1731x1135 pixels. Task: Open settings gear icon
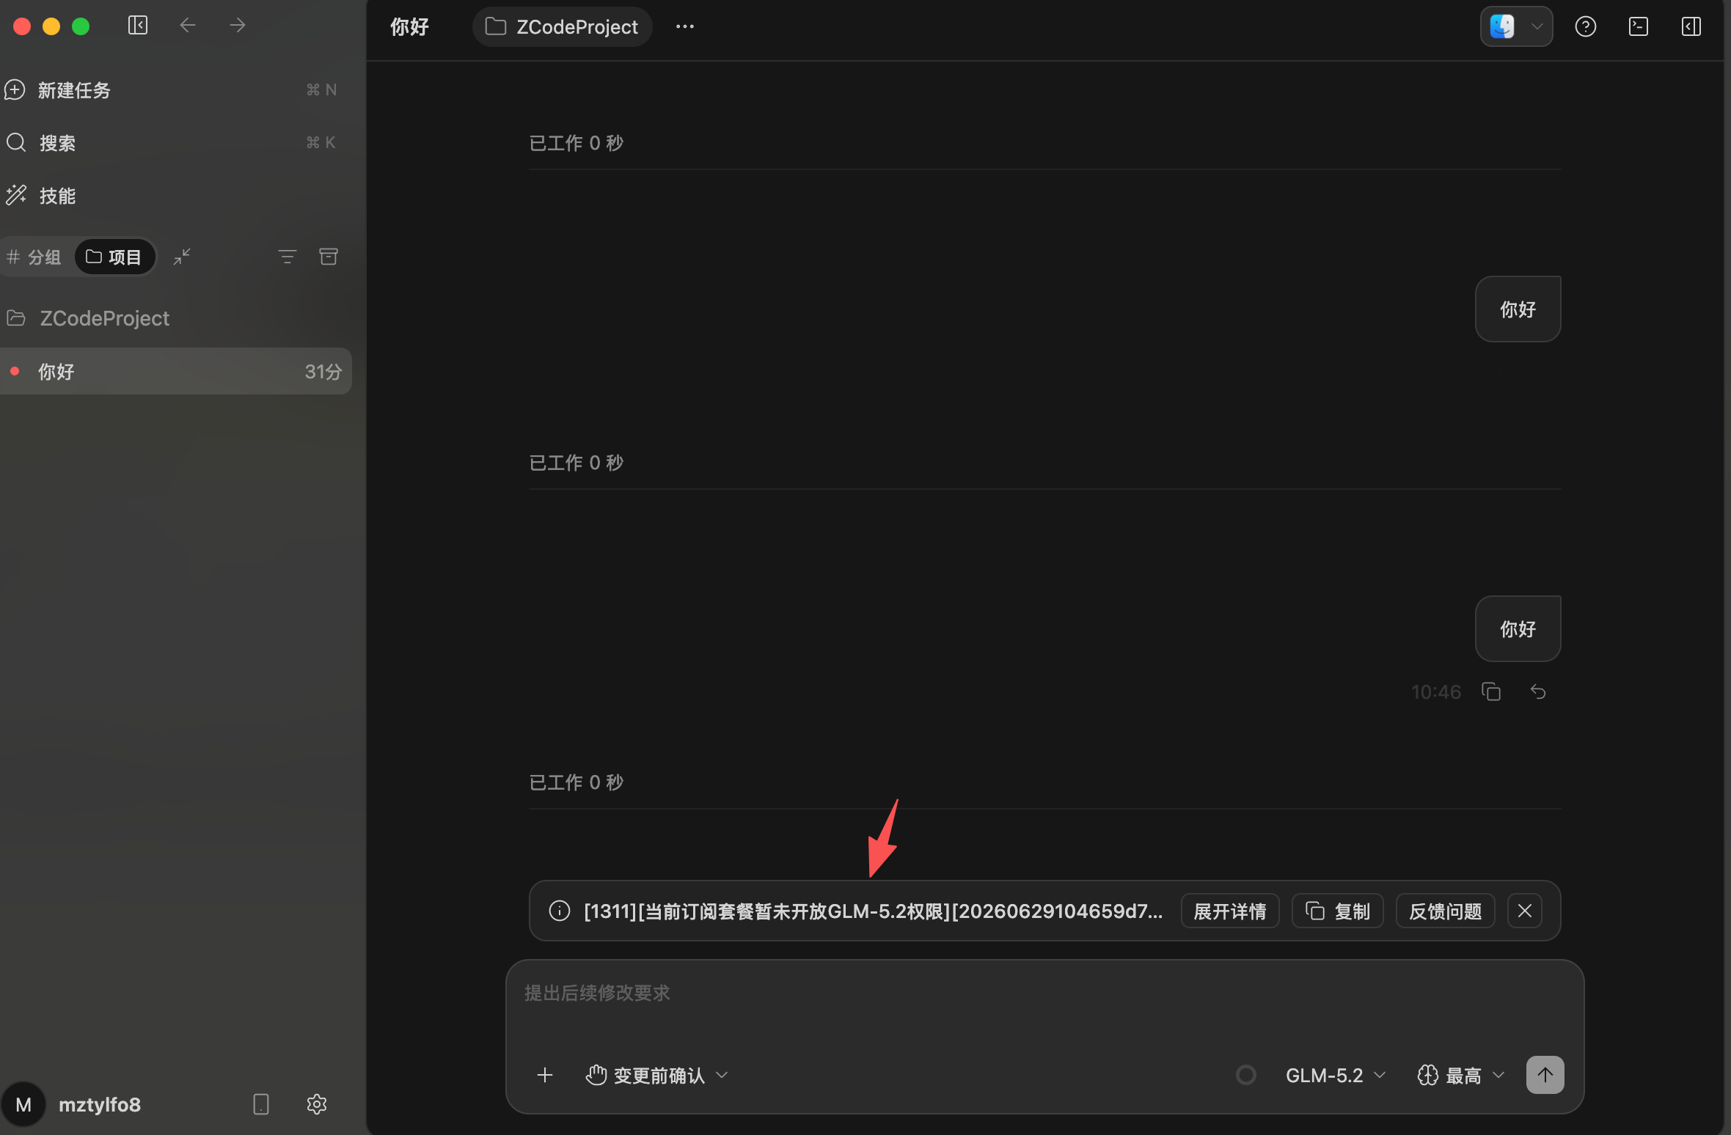click(317, 1104)
